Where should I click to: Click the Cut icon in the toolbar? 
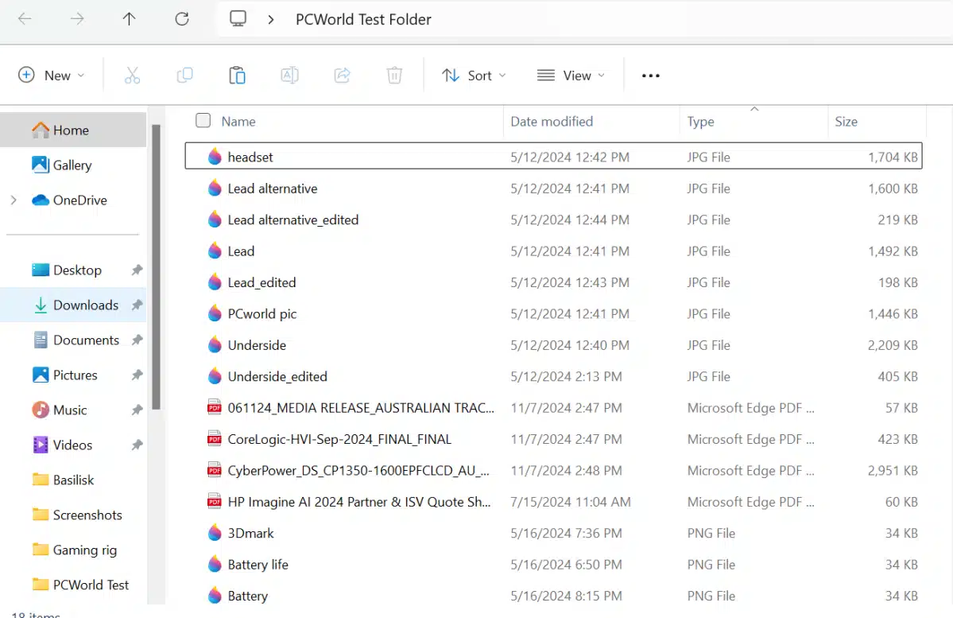tap(132, 75)
